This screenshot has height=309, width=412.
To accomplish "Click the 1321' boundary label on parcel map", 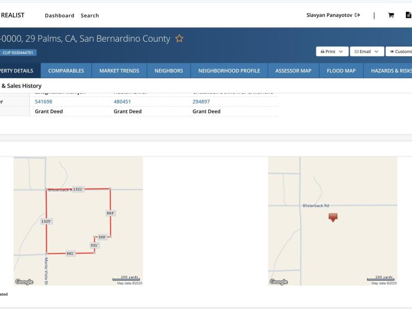I will click(78, 189).
